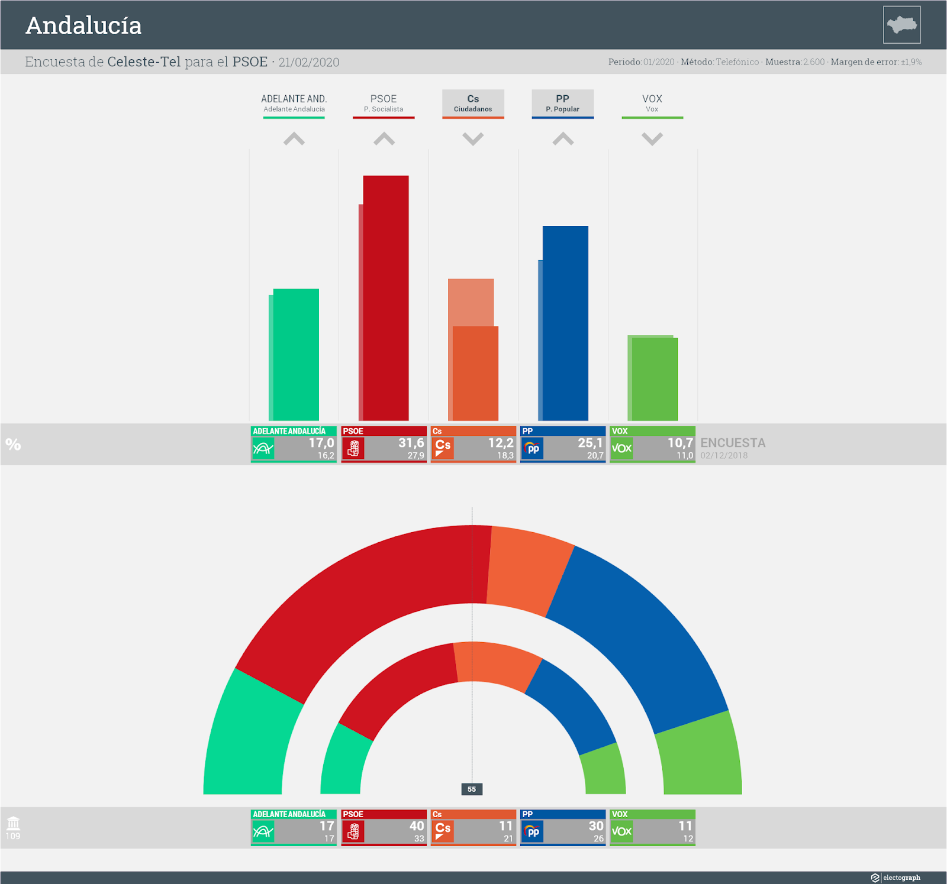This screenshot has width=947, height=884.
Task: Click the green Adelante Andalucía bar
Action: [x=295, y=355]
